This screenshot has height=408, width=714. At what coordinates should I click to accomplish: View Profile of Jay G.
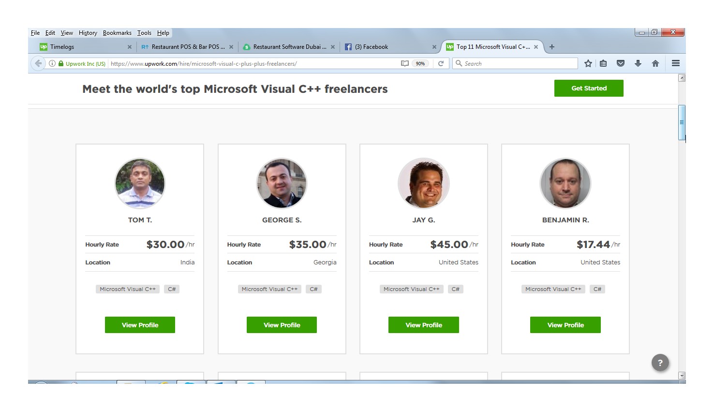coord(424,325)
